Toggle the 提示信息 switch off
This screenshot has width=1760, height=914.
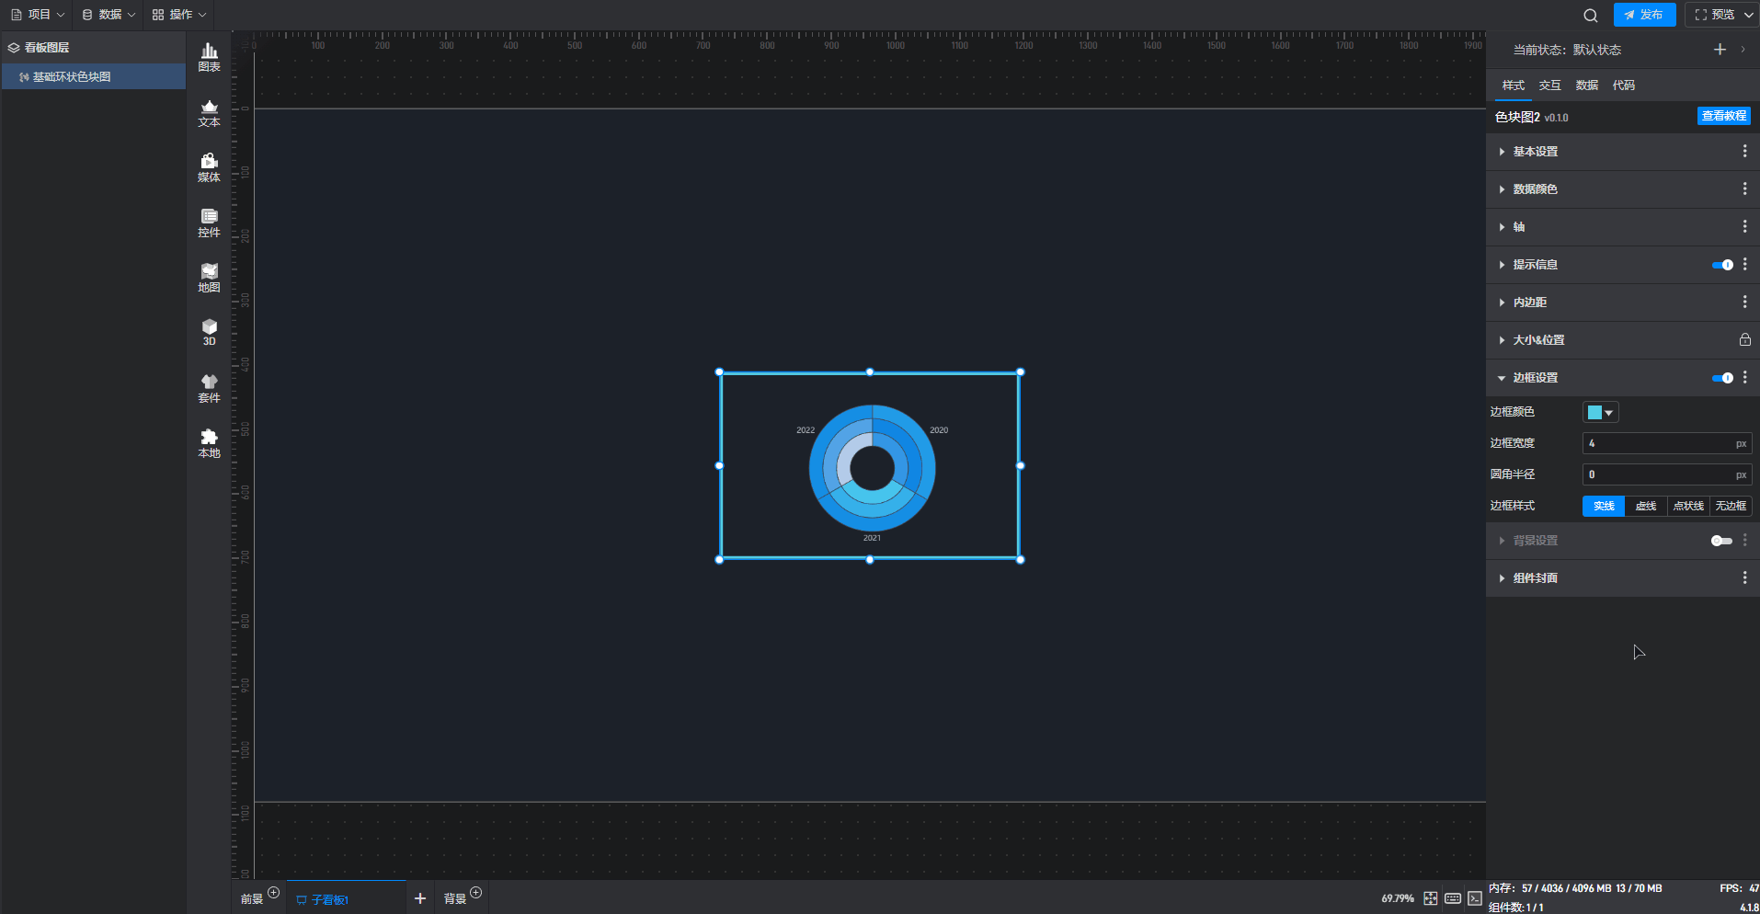[1721, 265]
